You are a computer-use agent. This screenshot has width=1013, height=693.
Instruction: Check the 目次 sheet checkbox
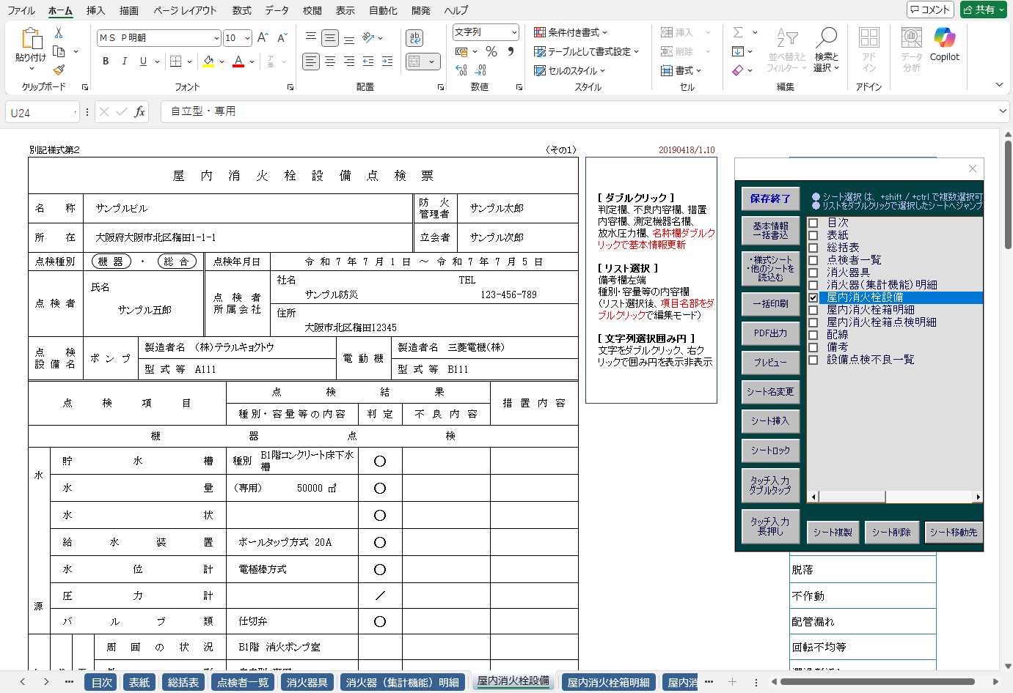pos(813,223)
